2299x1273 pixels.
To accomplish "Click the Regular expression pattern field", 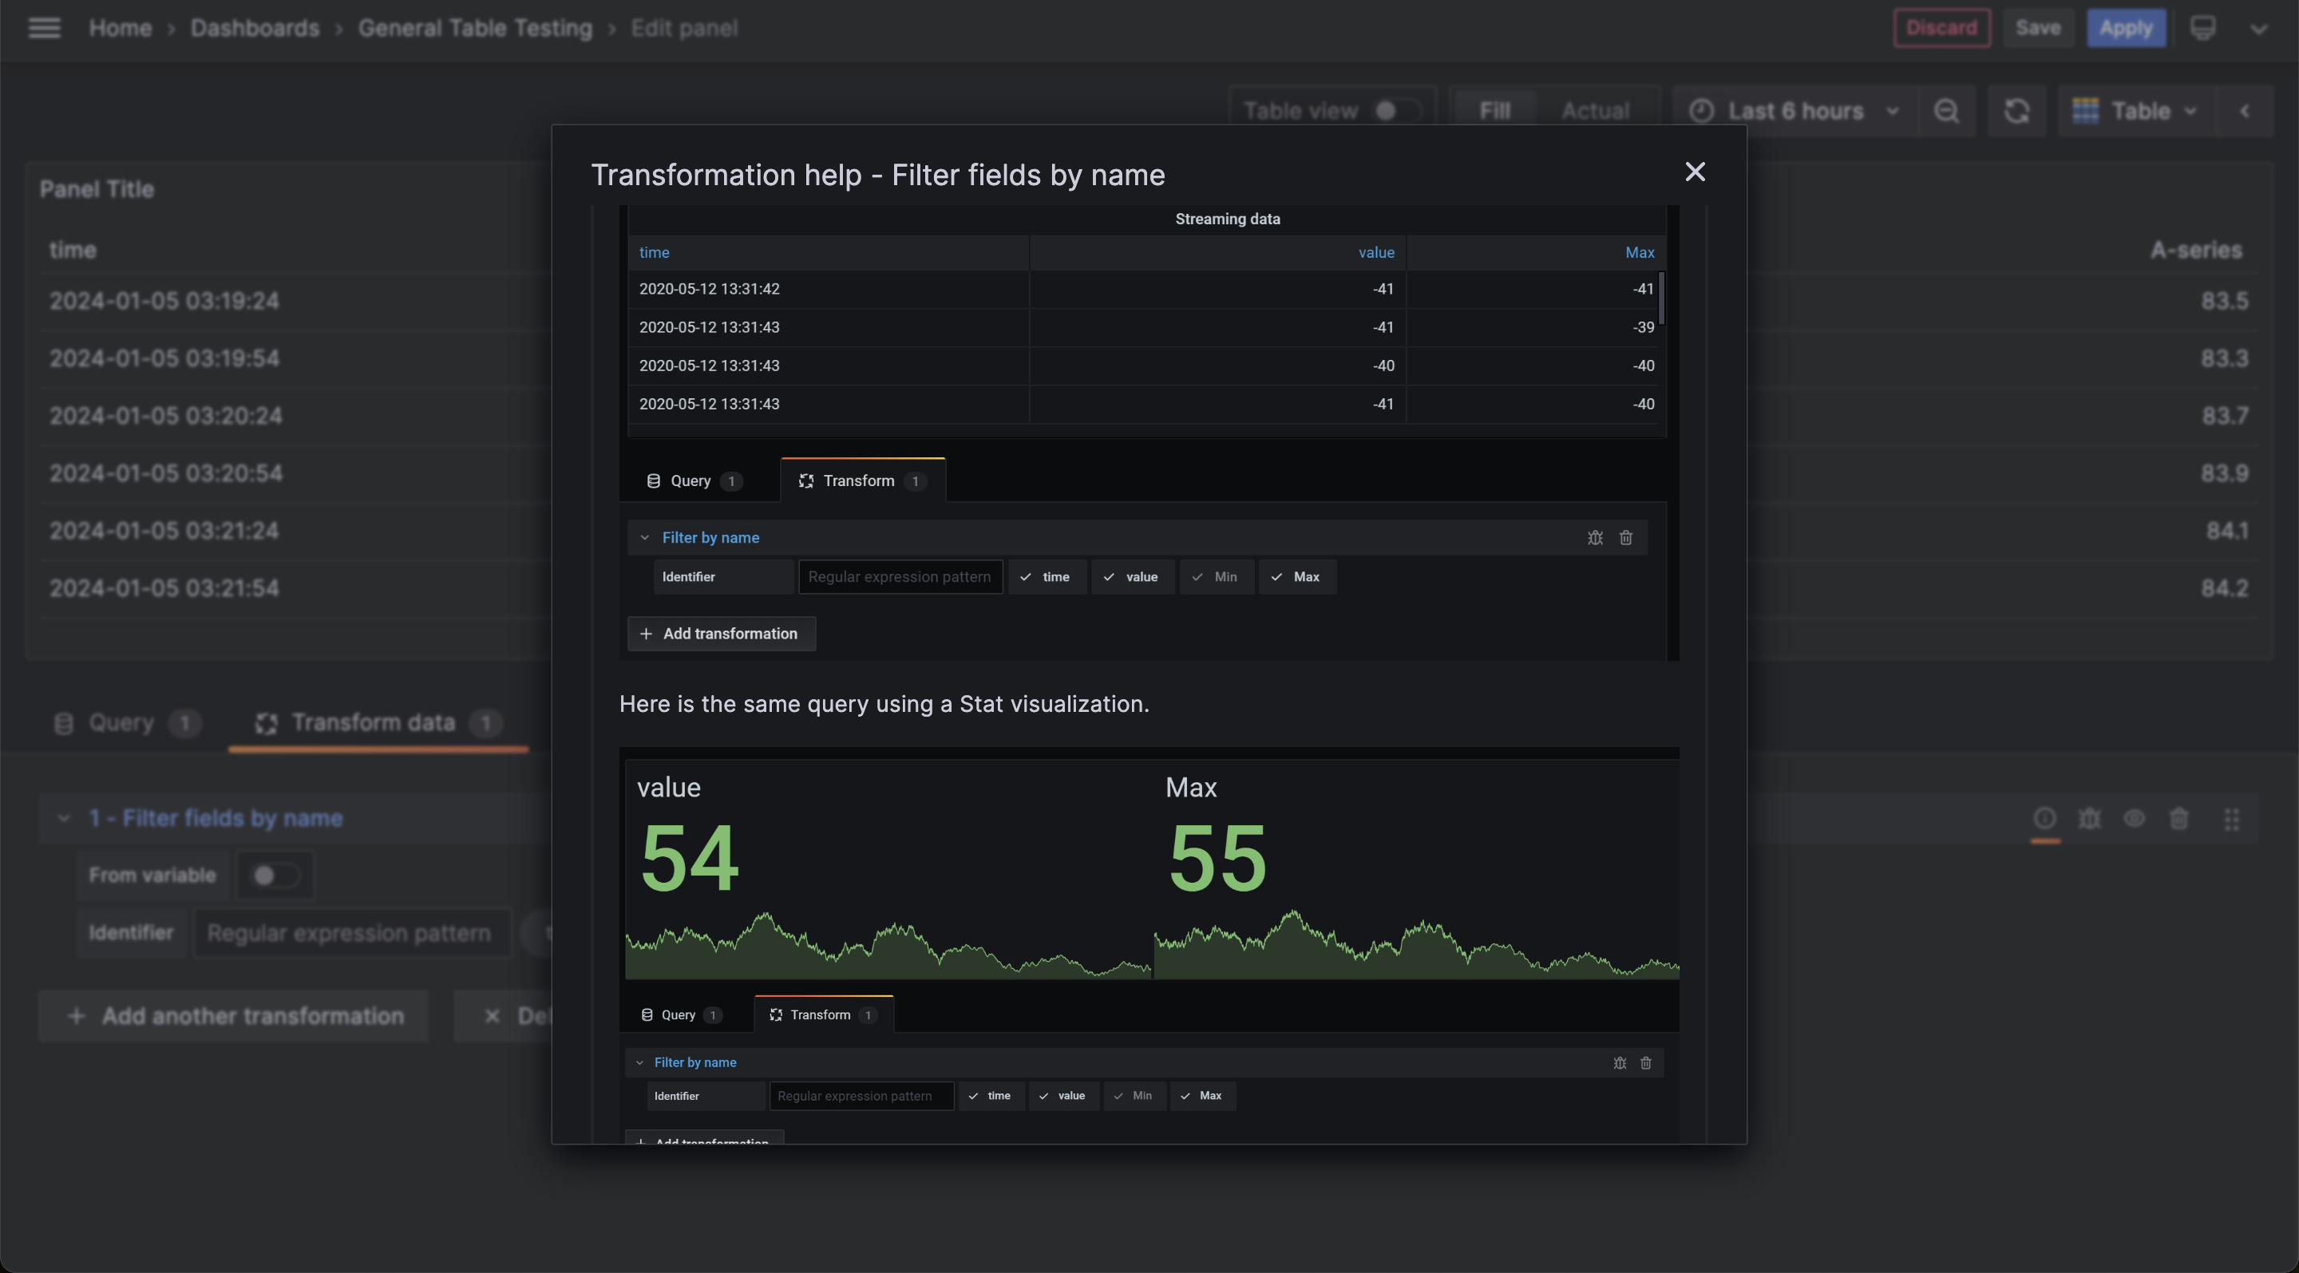I will (353, 932).
